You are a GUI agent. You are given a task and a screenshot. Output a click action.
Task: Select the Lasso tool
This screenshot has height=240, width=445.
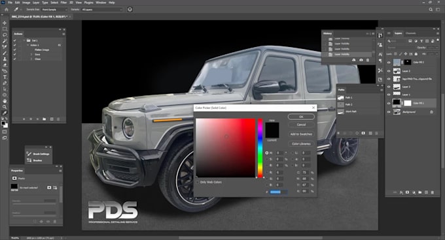pyautogui.click(x=5, y=35)
